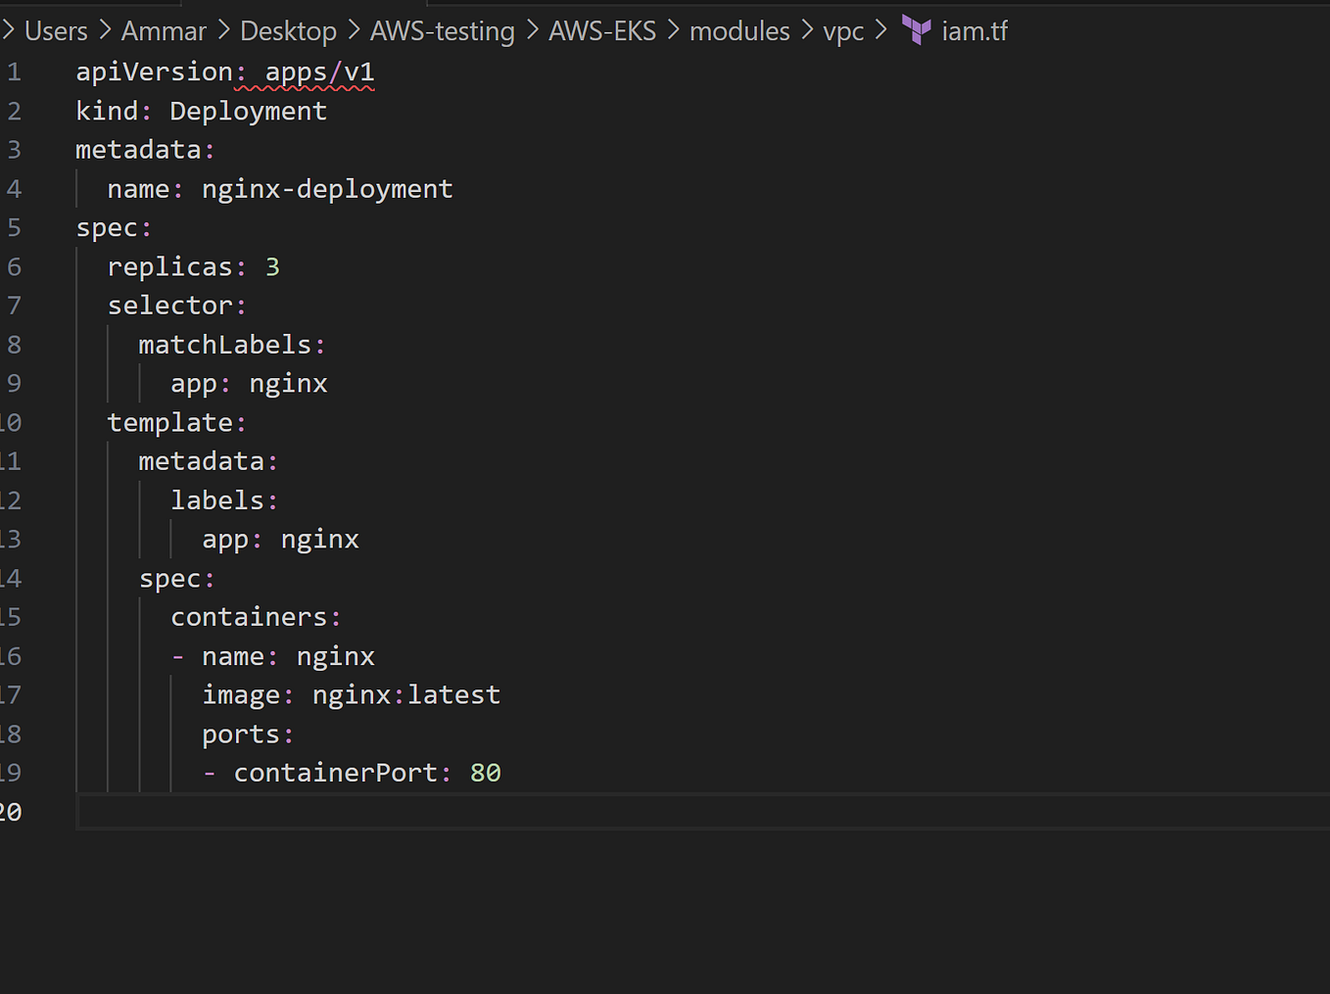Select the AWS-EKS breadcrumb
The width and height of the screenshot is (1330, 994).
pyautogui.click(x=602, y=30)
